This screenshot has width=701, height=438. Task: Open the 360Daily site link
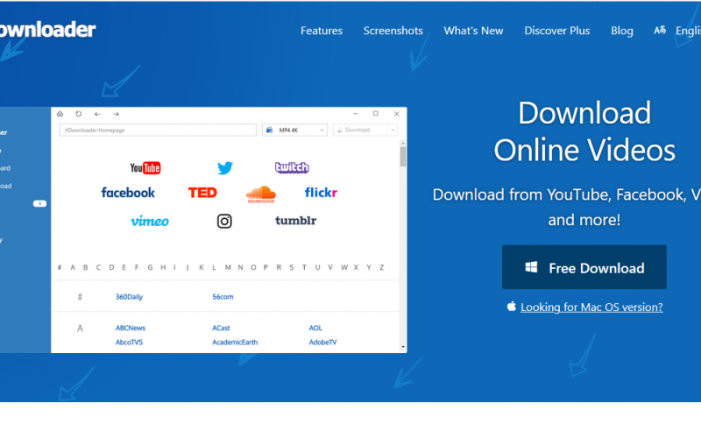129,297
